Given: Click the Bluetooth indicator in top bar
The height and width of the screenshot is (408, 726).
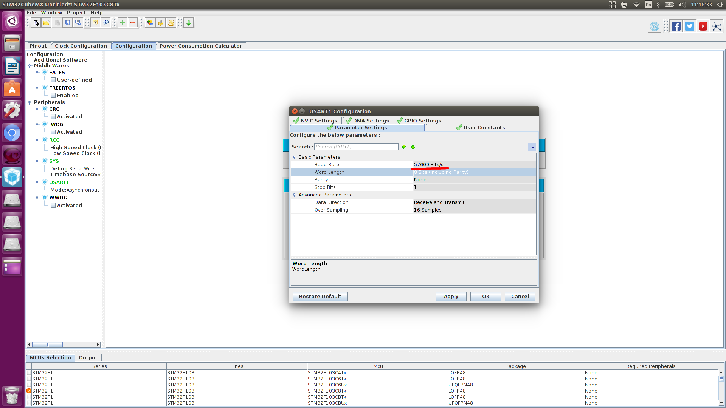Looking at the screenshot, I should click(658, 5).
